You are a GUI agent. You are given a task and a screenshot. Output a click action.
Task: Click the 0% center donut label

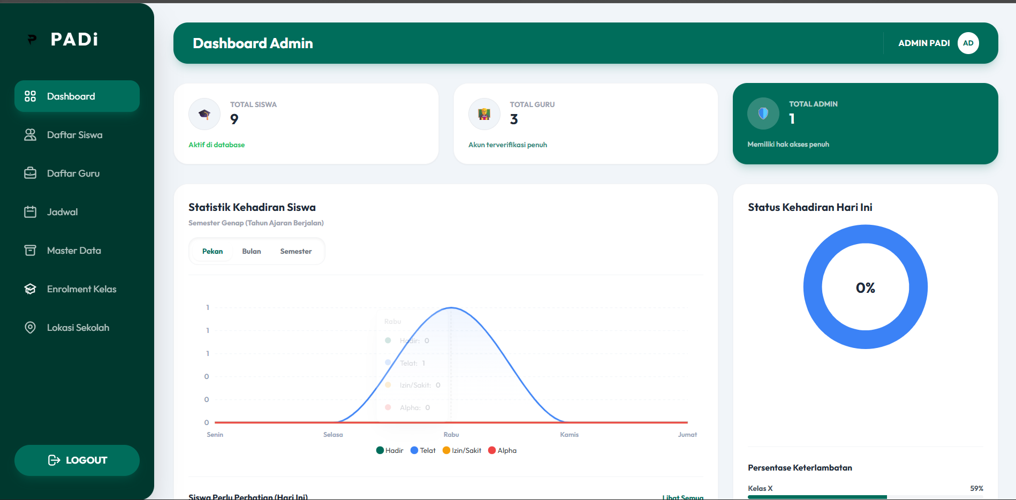(866, 288)
